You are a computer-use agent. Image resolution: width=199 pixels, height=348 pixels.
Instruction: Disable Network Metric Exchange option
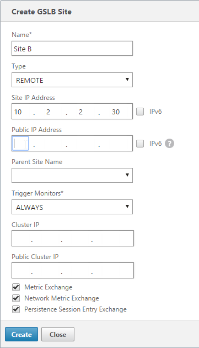coord(16,298)
